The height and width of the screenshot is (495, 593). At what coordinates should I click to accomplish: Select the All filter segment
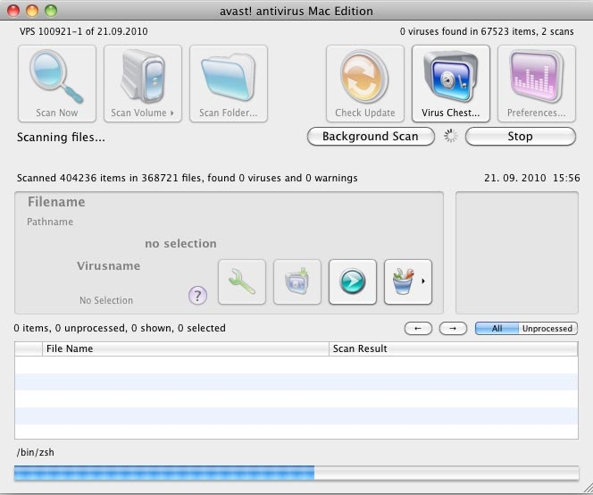point(497,329)
